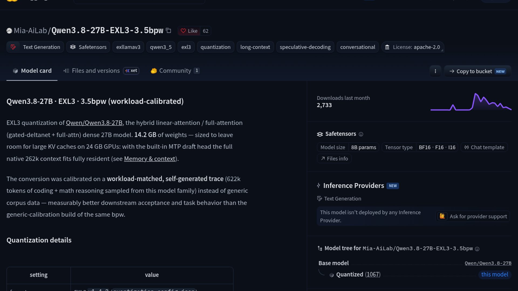Click the Quantized circle icon in model tree
Image resolution: width=518 pixels, height=291 pixels.
[332, 275]
